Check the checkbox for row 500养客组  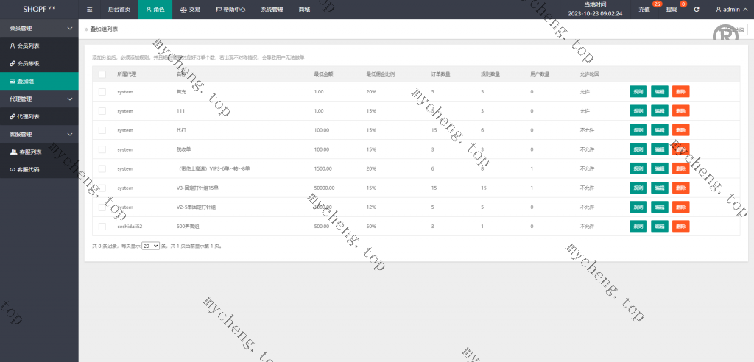[x=102, y=227]
